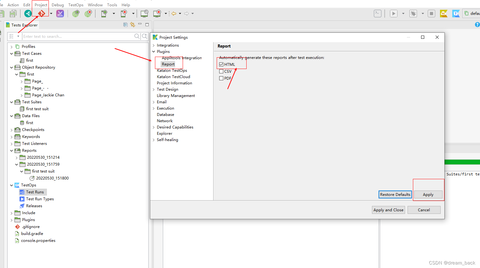Open the command-line generator icon
The image size is (480, 268).
378,14
